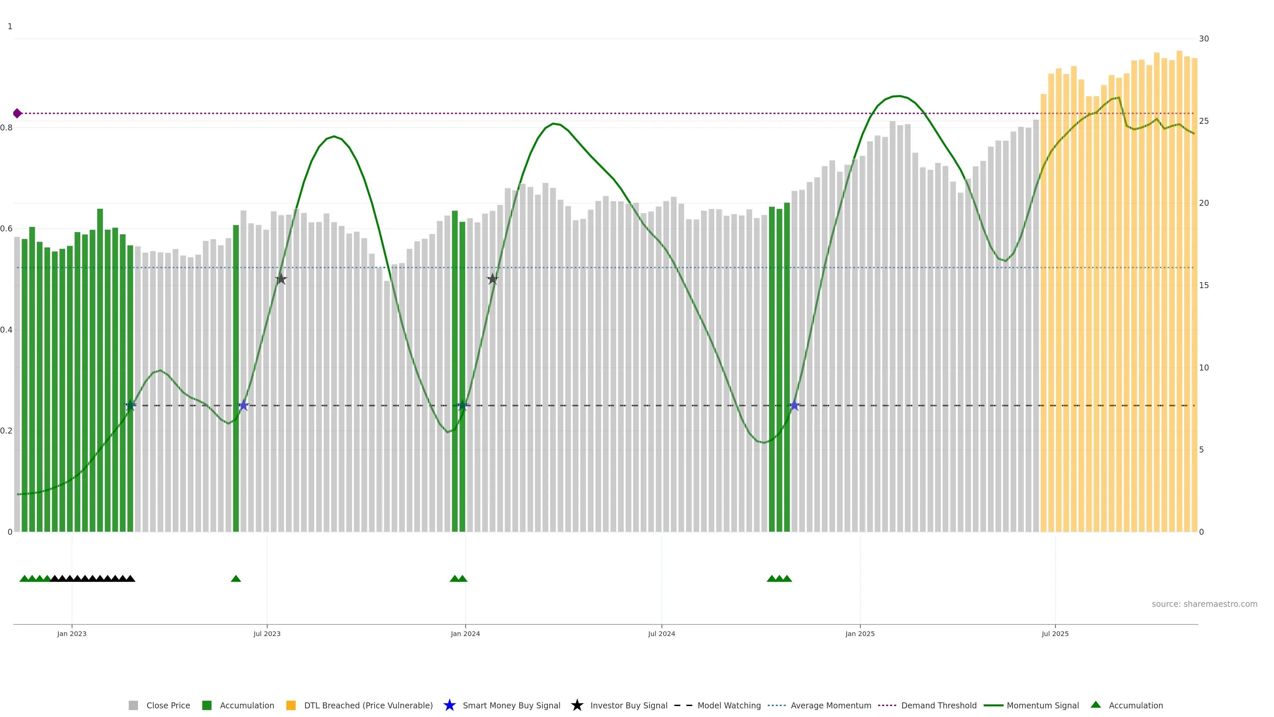Image resolution: width=1274 pixels, height=717 pixels.
Task: Click the green triangle legend icon
Action: [1096, 705]
